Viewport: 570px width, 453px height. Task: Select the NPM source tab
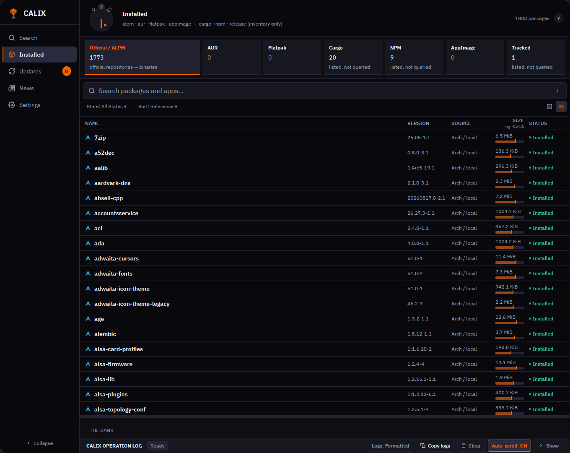coord(414,57)
